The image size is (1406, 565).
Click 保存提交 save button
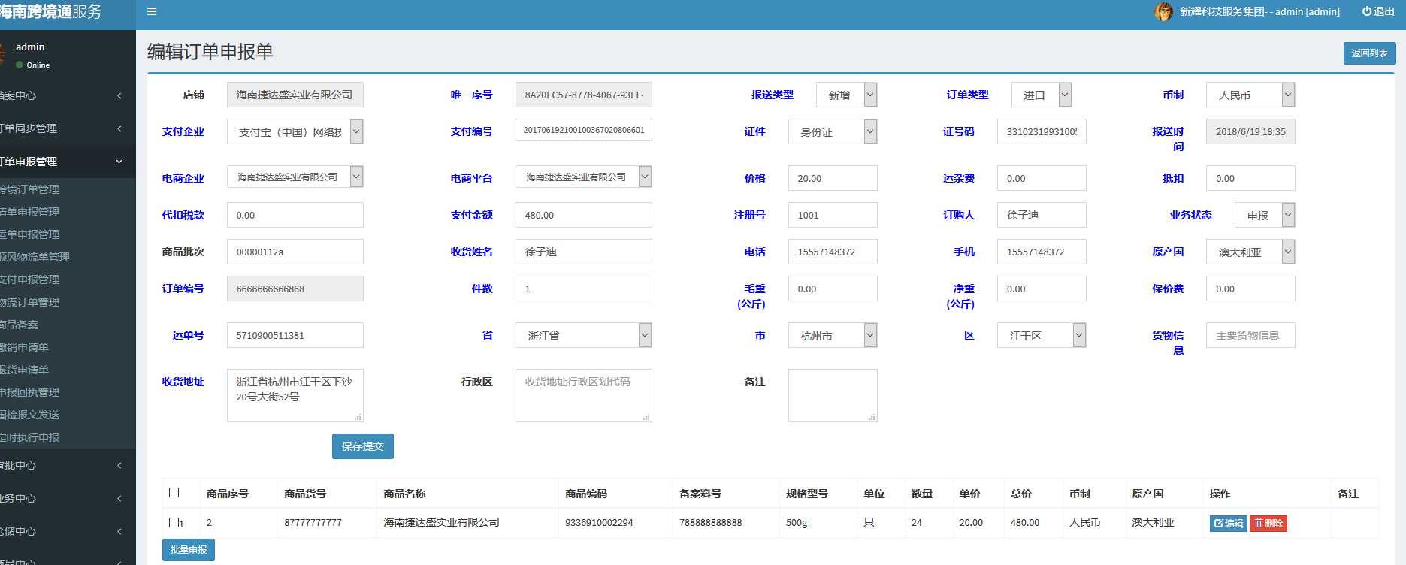coord(362,446)
